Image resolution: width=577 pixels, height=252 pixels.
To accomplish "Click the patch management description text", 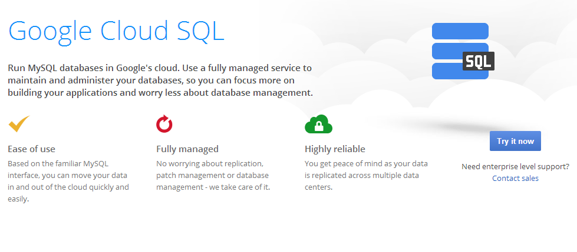I will point(213,175).
